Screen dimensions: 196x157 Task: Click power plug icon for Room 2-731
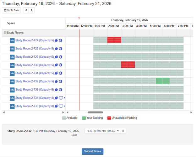coord(57,73)
